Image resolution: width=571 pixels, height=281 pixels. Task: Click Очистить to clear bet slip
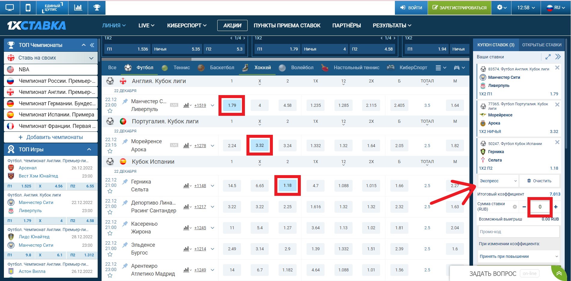point(539,181)
